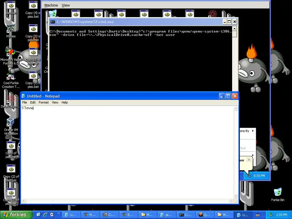Click the red spirograph icon inside the VM desktop

click(212, 14)
